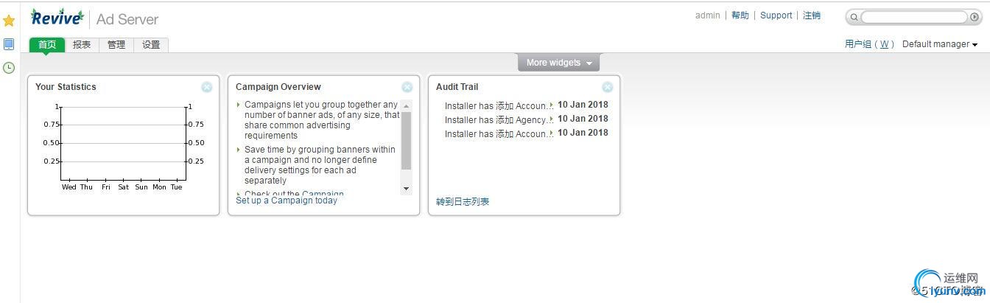Focus the top-right search input field

click(x=913, y=17)
